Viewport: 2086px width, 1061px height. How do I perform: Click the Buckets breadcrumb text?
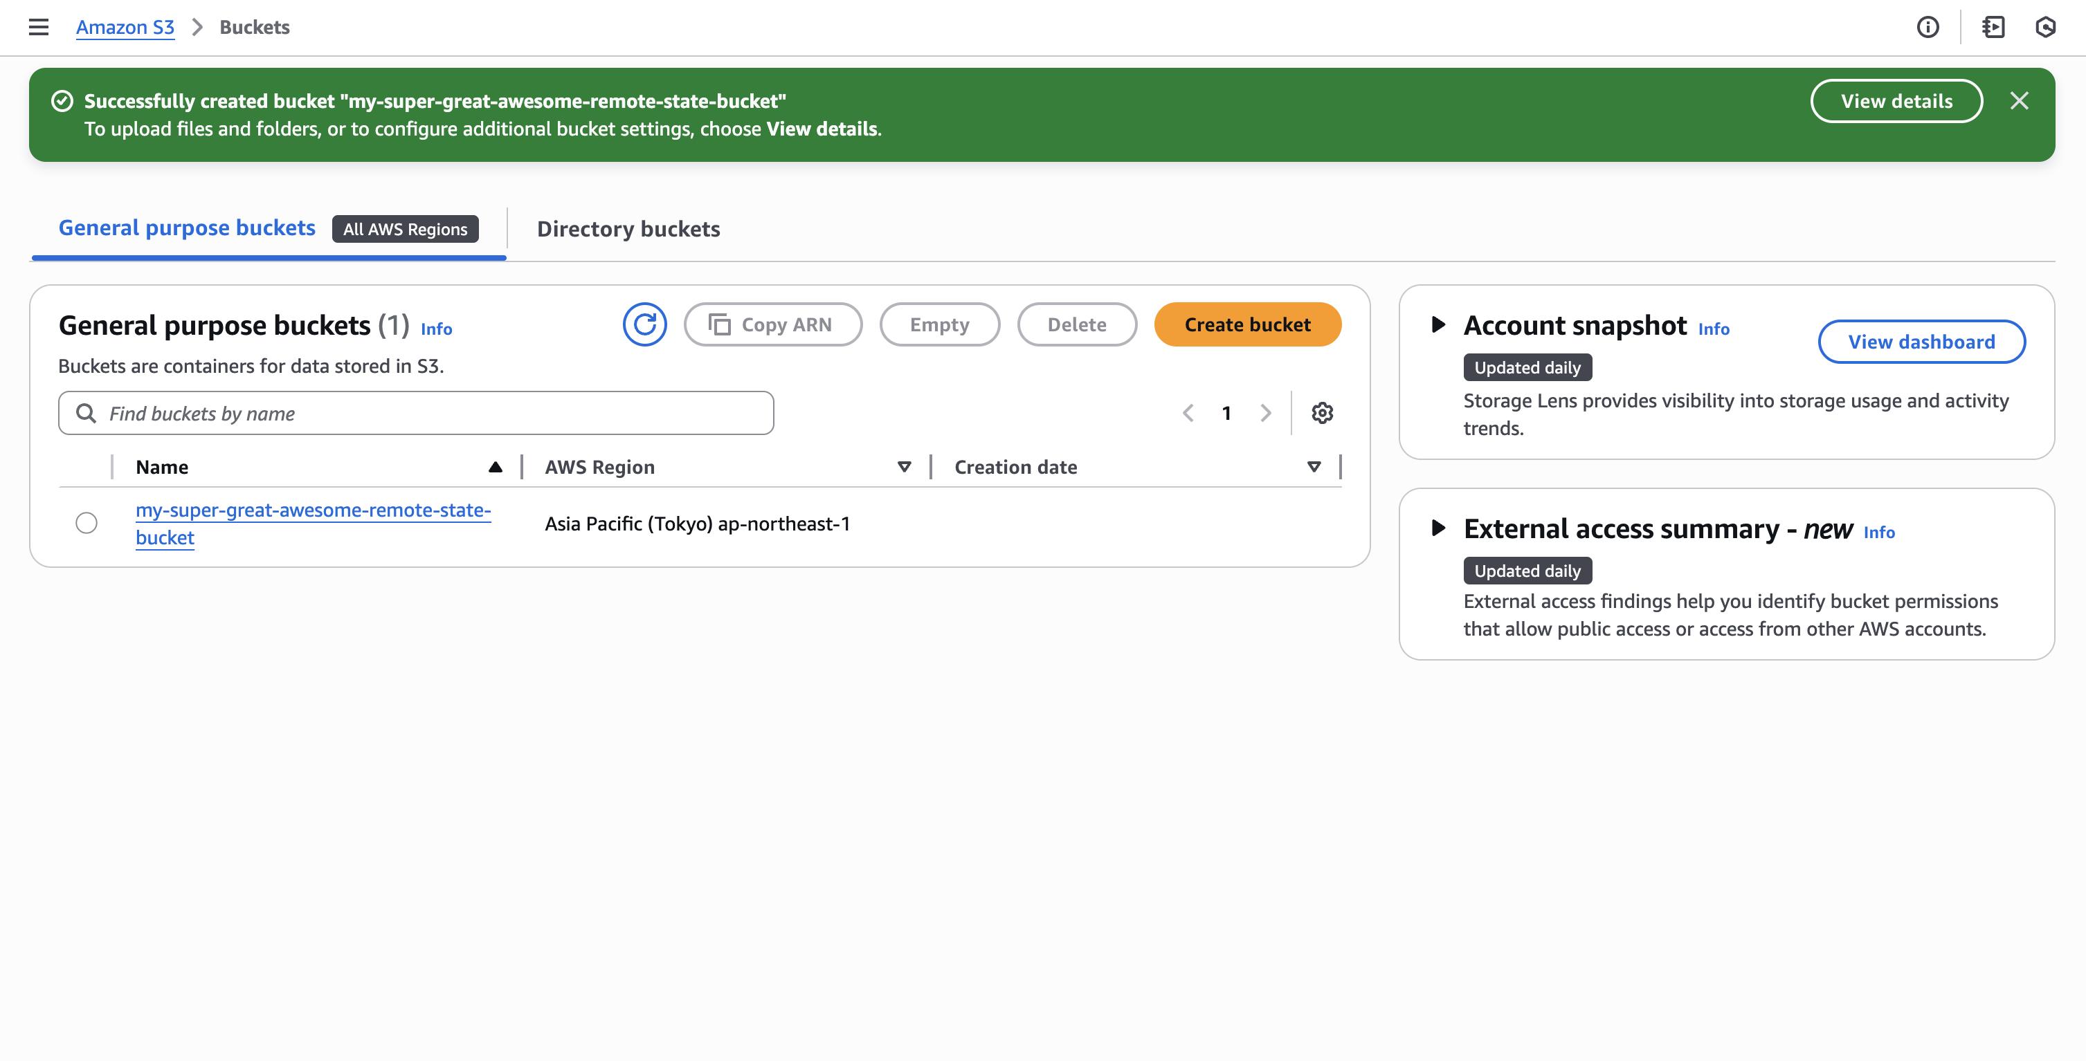tap(254, 28)
